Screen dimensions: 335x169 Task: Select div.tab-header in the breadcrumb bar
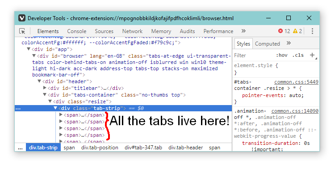pos(186,148)
